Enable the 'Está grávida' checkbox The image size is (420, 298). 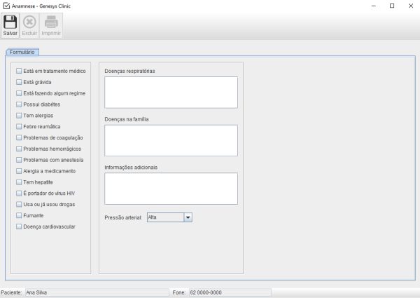[x=19, y=82]
